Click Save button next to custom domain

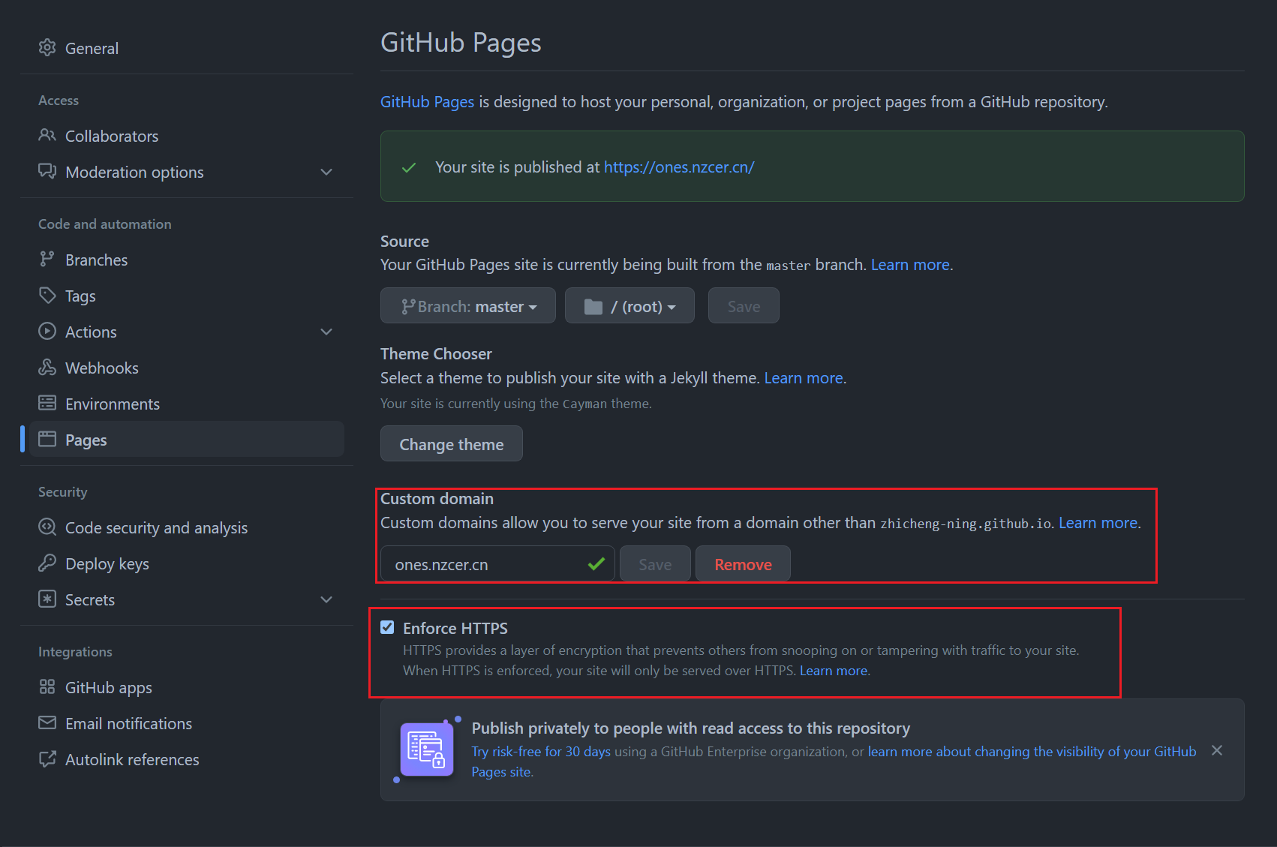[655, 563]
